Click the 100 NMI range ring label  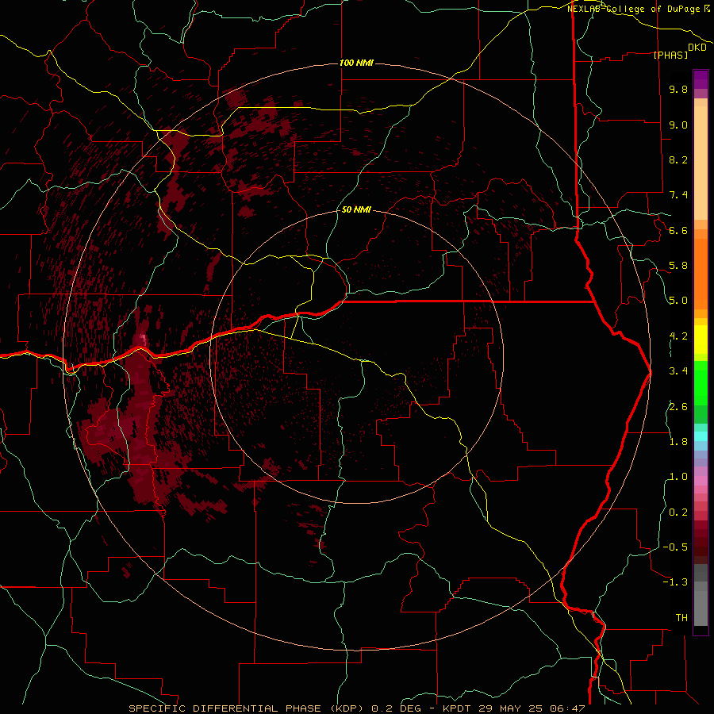356,63
